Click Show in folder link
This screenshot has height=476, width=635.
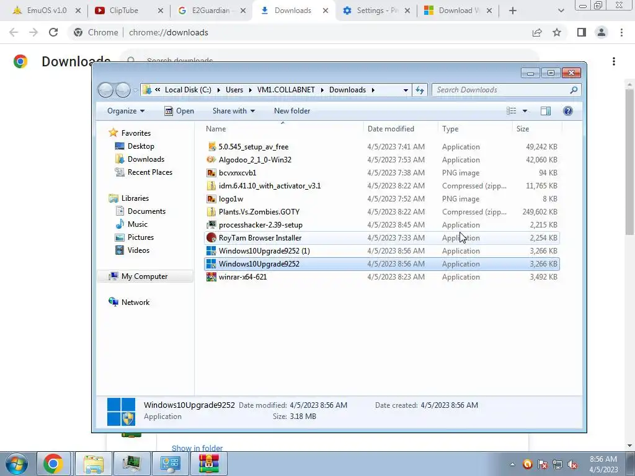(197, 448)
